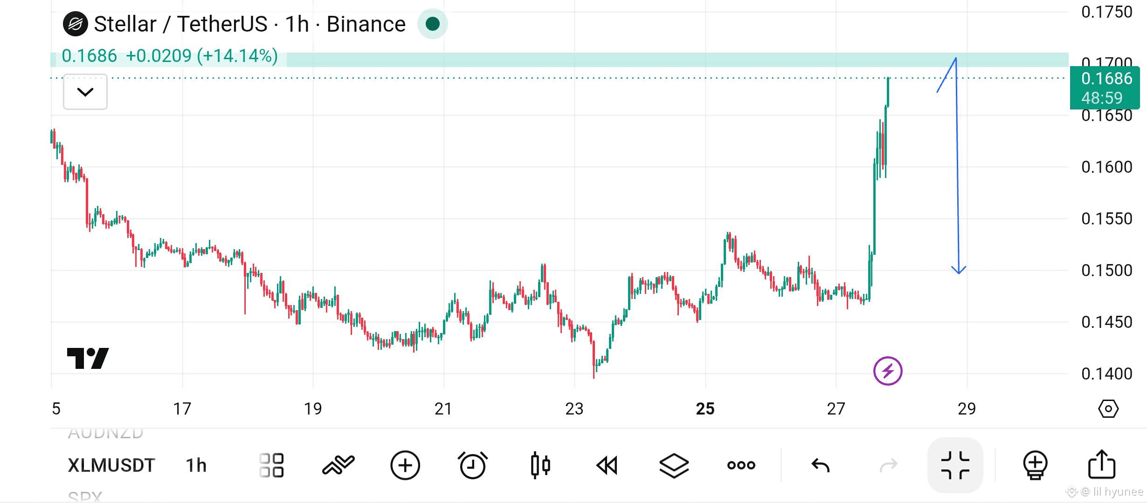The width and height of the screenshot is (1147, 503).
Task: Click the current price label 0.1686
Action: tap(1105, 88)
